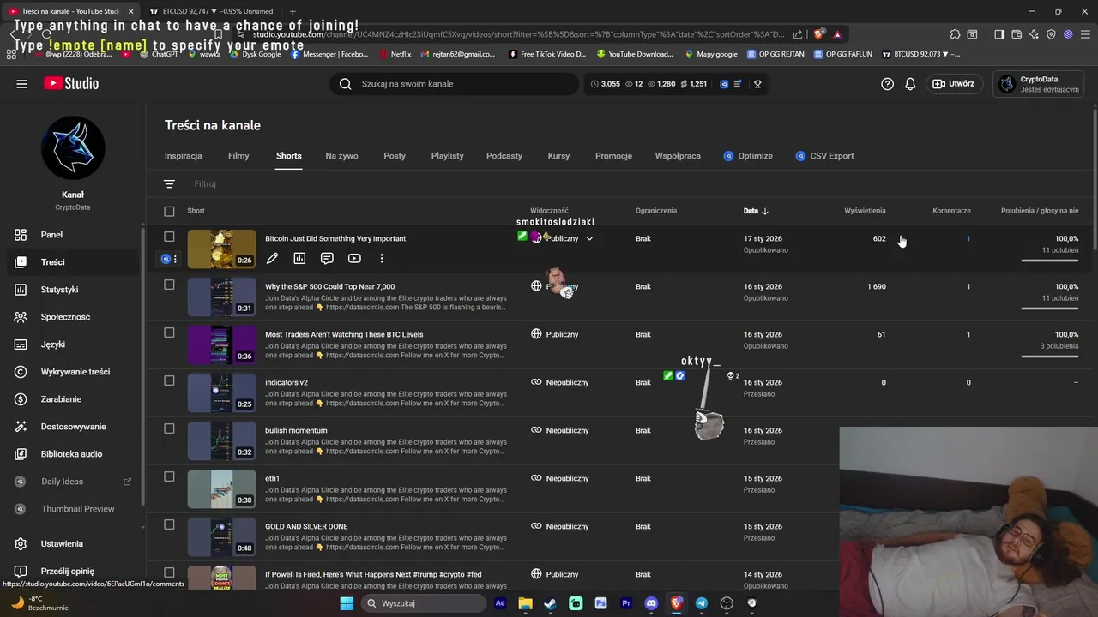Click View on YouTube icon for Bitcoin short
The image size is (1098, 617).
click(354, 258)
